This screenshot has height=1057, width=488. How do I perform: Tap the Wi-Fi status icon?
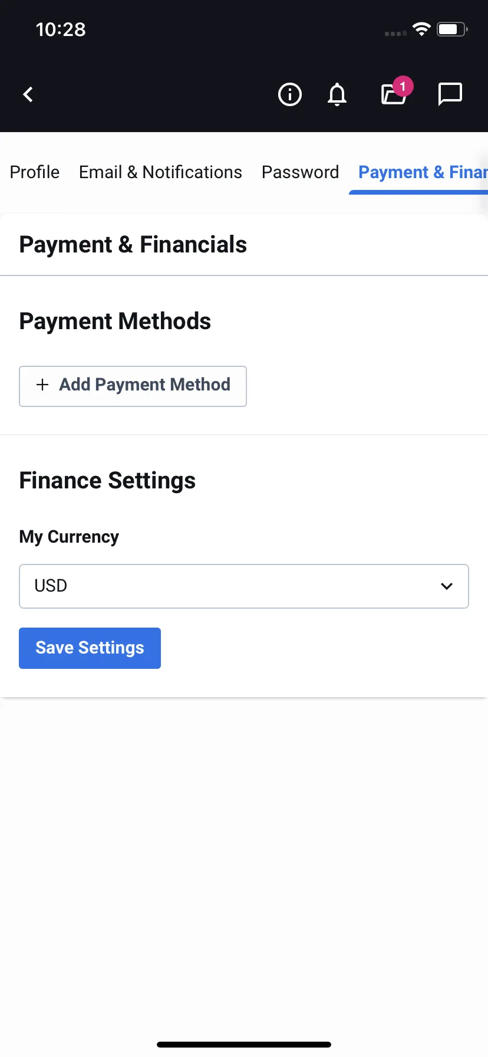tap(421, 29)
